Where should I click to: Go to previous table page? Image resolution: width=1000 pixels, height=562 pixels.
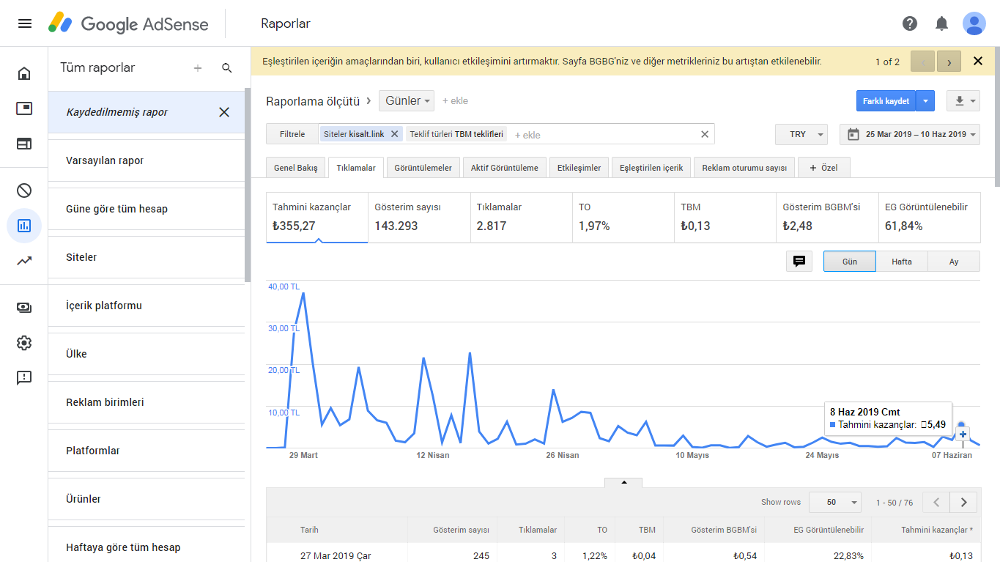pyautogui.click(x=936, y=502)
